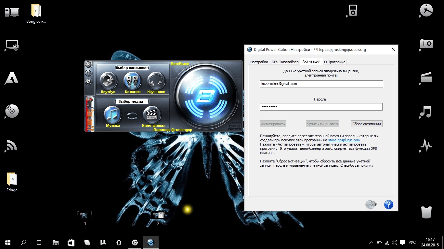The width and height of the screenshot is (444, 249).
Task: Open the RSS feed desktop shortcut
Action: [11, 146]
